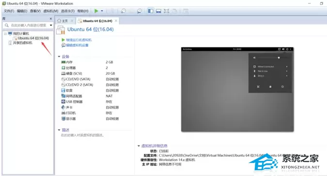
Task: Select 共享的虚拟机 in library tree
Action: point(22,43)
